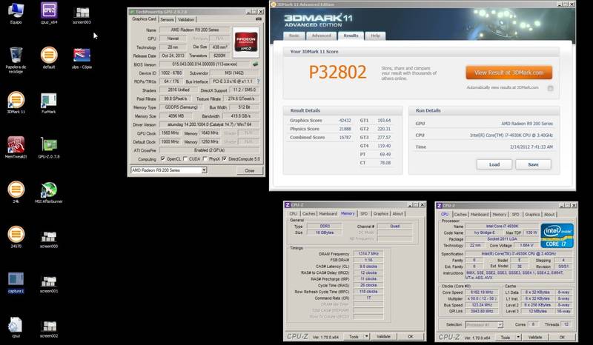This screenshot has width=593, height=345.
Task: Select the 3DMark 11 desktop shortcut
Action: [16, 102]
